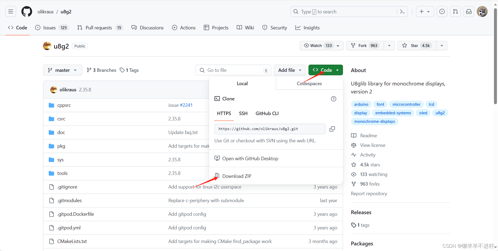This screenshot has width=498, height=251.
Task: Click the .gitignore file icon
Action: [x=51, y=187]
